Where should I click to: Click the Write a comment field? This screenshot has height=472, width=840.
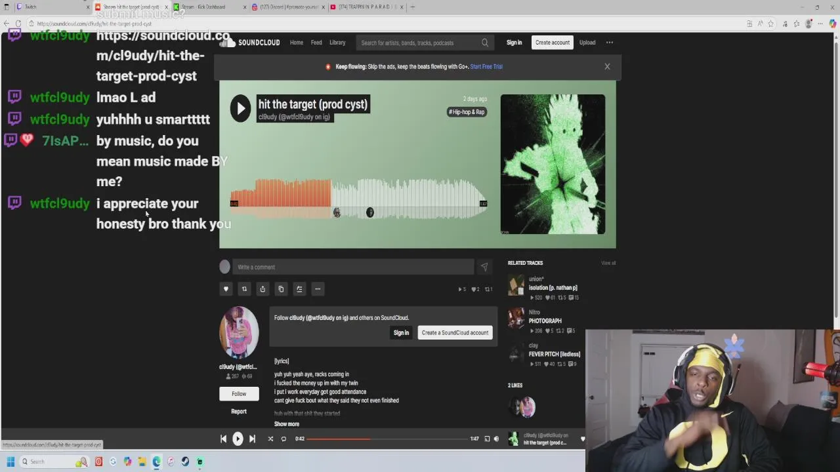coord(353,267)
